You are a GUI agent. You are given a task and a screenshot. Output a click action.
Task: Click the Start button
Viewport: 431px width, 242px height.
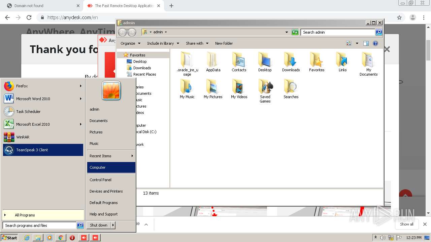[9, 238]
